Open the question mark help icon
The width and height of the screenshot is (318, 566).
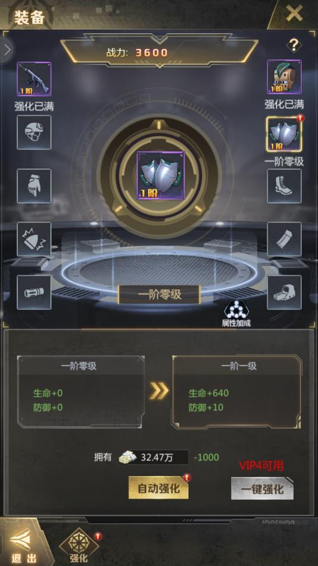(x=294, y=45)
